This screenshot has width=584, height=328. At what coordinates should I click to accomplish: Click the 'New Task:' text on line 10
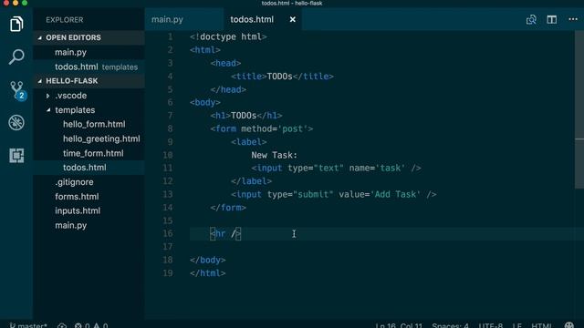click(x=274, y=155)
